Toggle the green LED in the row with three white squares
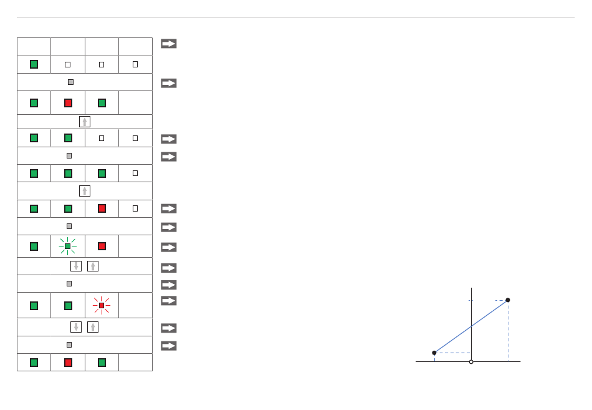 [x=34, y=64]
